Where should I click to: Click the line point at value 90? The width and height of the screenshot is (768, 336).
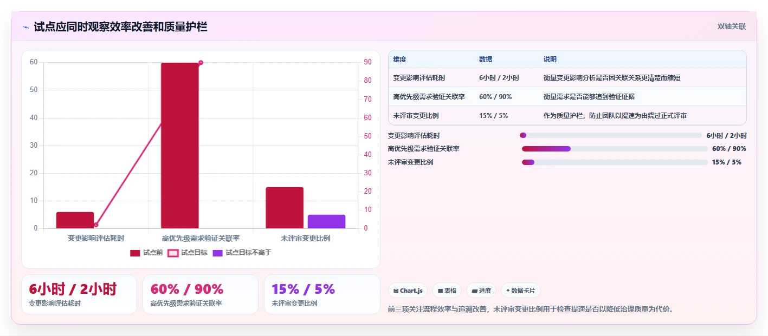coord(201,63)
